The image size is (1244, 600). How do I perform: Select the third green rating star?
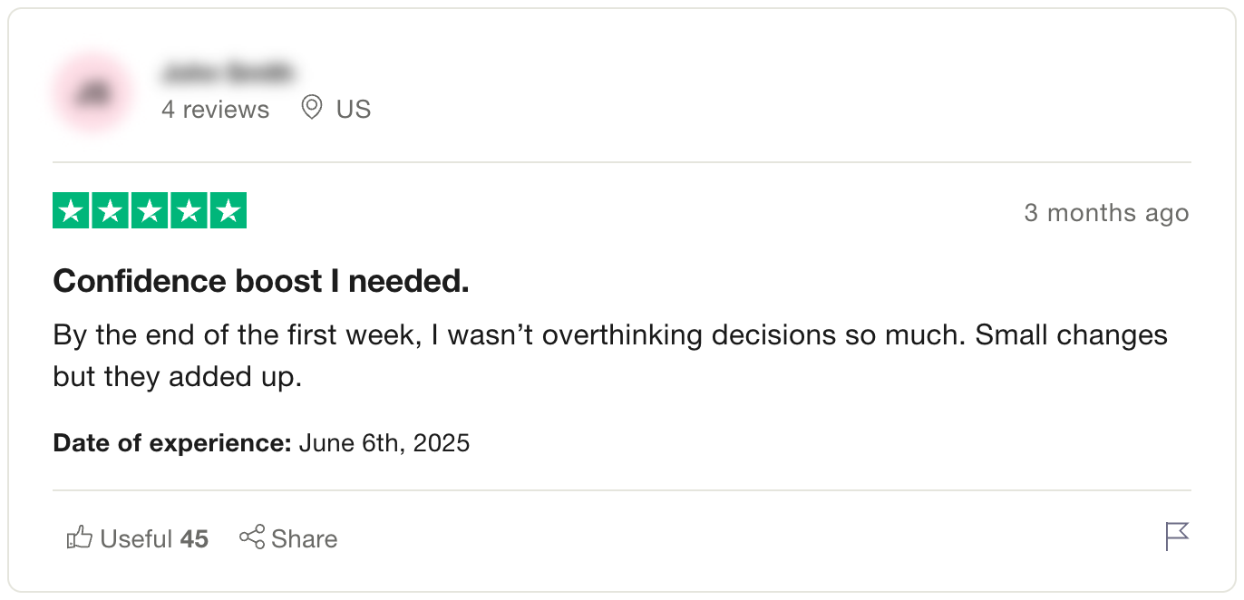click(150, 211)
